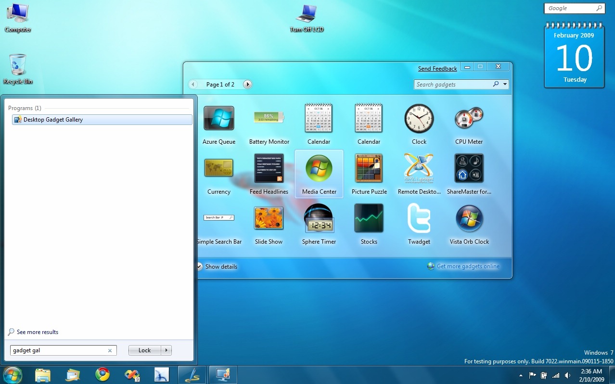This screenshot has height=384, width=615.
Task: Expand the Lock button arrow menu
Action: point(166,350)
